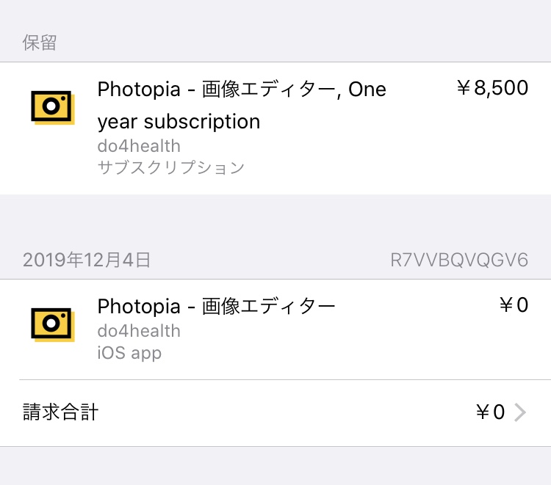This screenshot has height=485, width=551.
Task: Tap the "iOS app" type label
Action: coord(129,353)
